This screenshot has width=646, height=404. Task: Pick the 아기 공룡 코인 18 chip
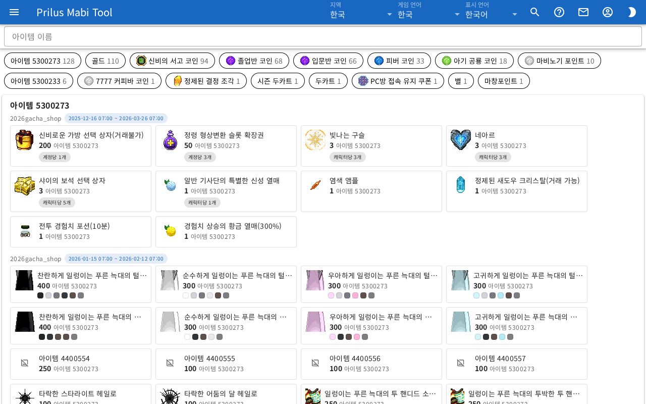click(x=474, y=61)
